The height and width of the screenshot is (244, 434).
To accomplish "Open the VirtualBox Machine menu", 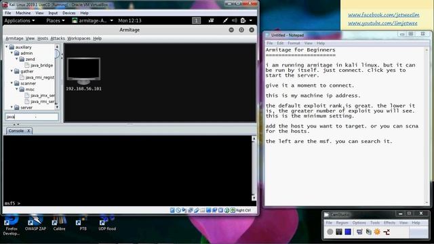I will (x=23, y=13).
